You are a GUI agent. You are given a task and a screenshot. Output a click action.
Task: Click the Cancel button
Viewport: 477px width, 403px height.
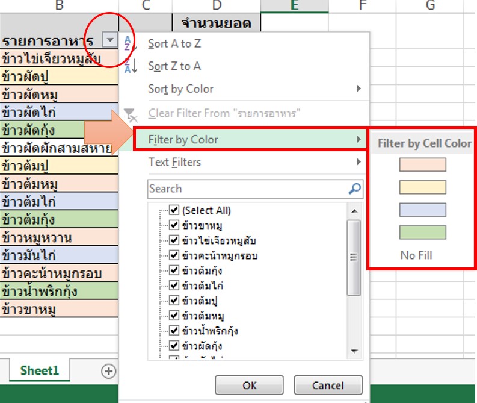[x=328, y=385]
